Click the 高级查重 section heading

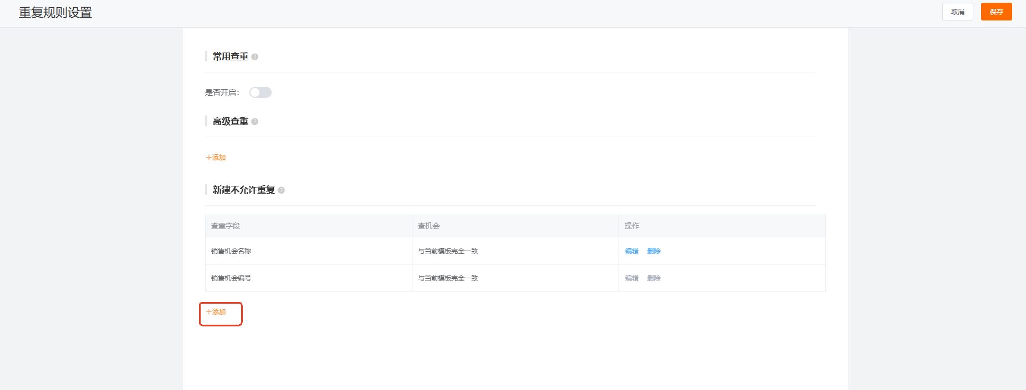(x=231, y=121)
